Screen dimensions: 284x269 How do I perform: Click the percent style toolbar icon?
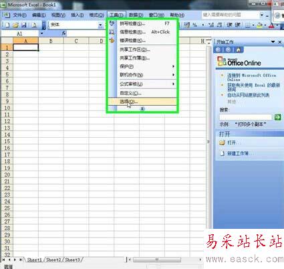(195, 25)
